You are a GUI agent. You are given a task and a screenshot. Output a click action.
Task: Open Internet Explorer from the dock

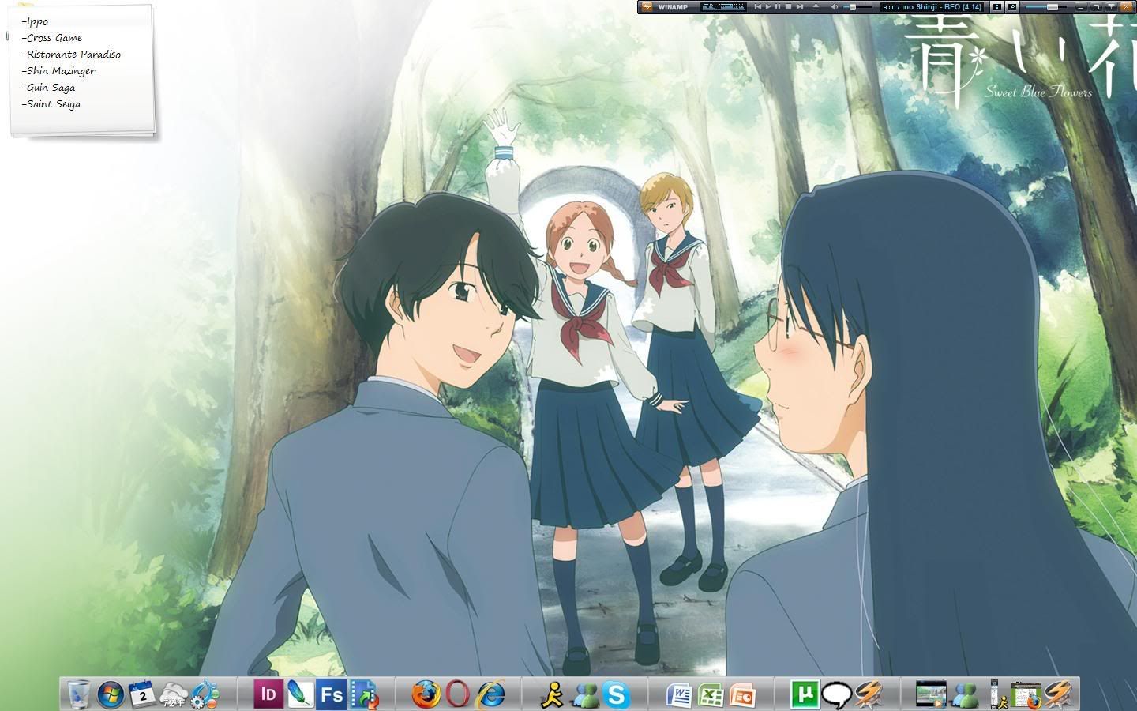[x=490, y=694]
